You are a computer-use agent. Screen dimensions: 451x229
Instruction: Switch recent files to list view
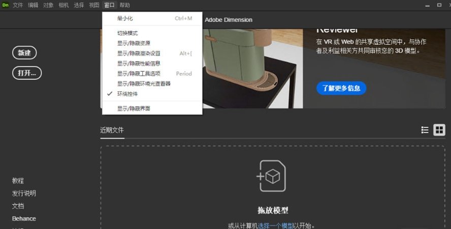coord(425,130)
